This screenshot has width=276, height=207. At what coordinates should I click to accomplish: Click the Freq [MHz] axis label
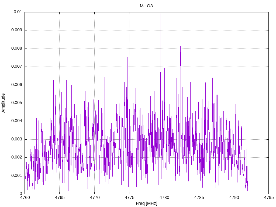pyautogui.click(x=146, y=203)
